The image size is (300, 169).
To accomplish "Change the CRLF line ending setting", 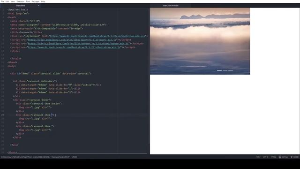I will [258, 157].
